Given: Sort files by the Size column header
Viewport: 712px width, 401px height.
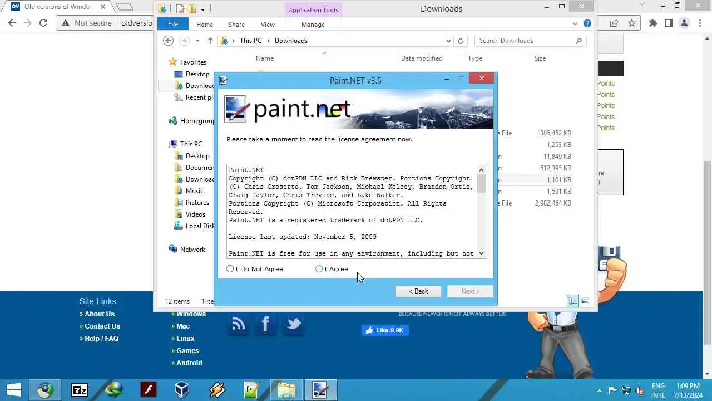Looking at the screenshot, I should [x=540, y=58].
